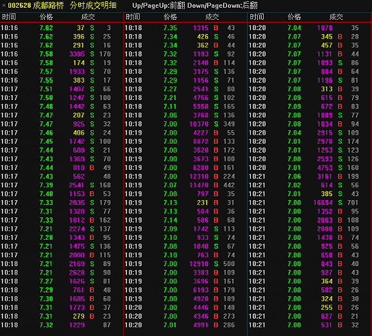372x336 pixels.
Task: Click the middle column 成交 header
Action: [x=212, y=17]
